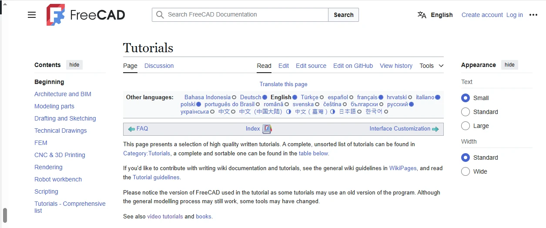Click the progress dot after 한국어

(386, 111)
